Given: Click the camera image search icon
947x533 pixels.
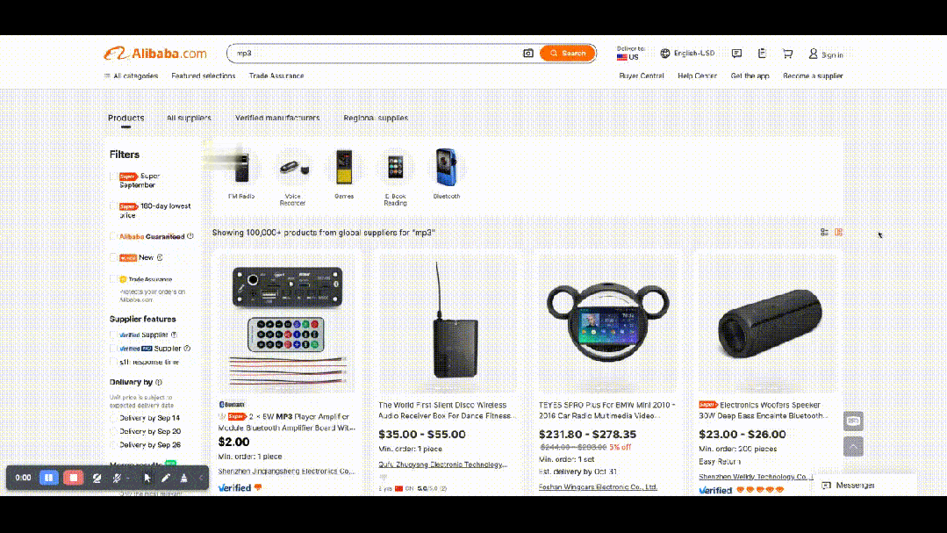Looking at the screenshot, I should pyautogui.click(x=527, y=54).
